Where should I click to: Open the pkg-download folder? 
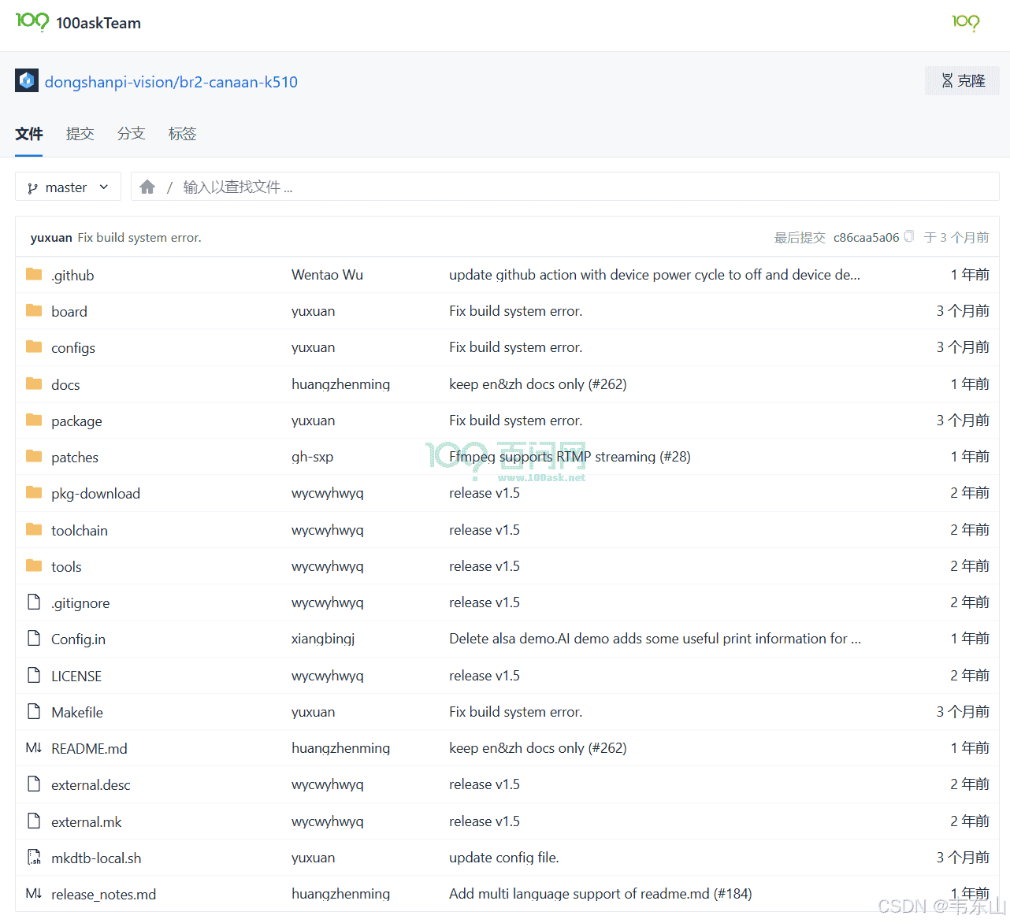tap(95, 494)
